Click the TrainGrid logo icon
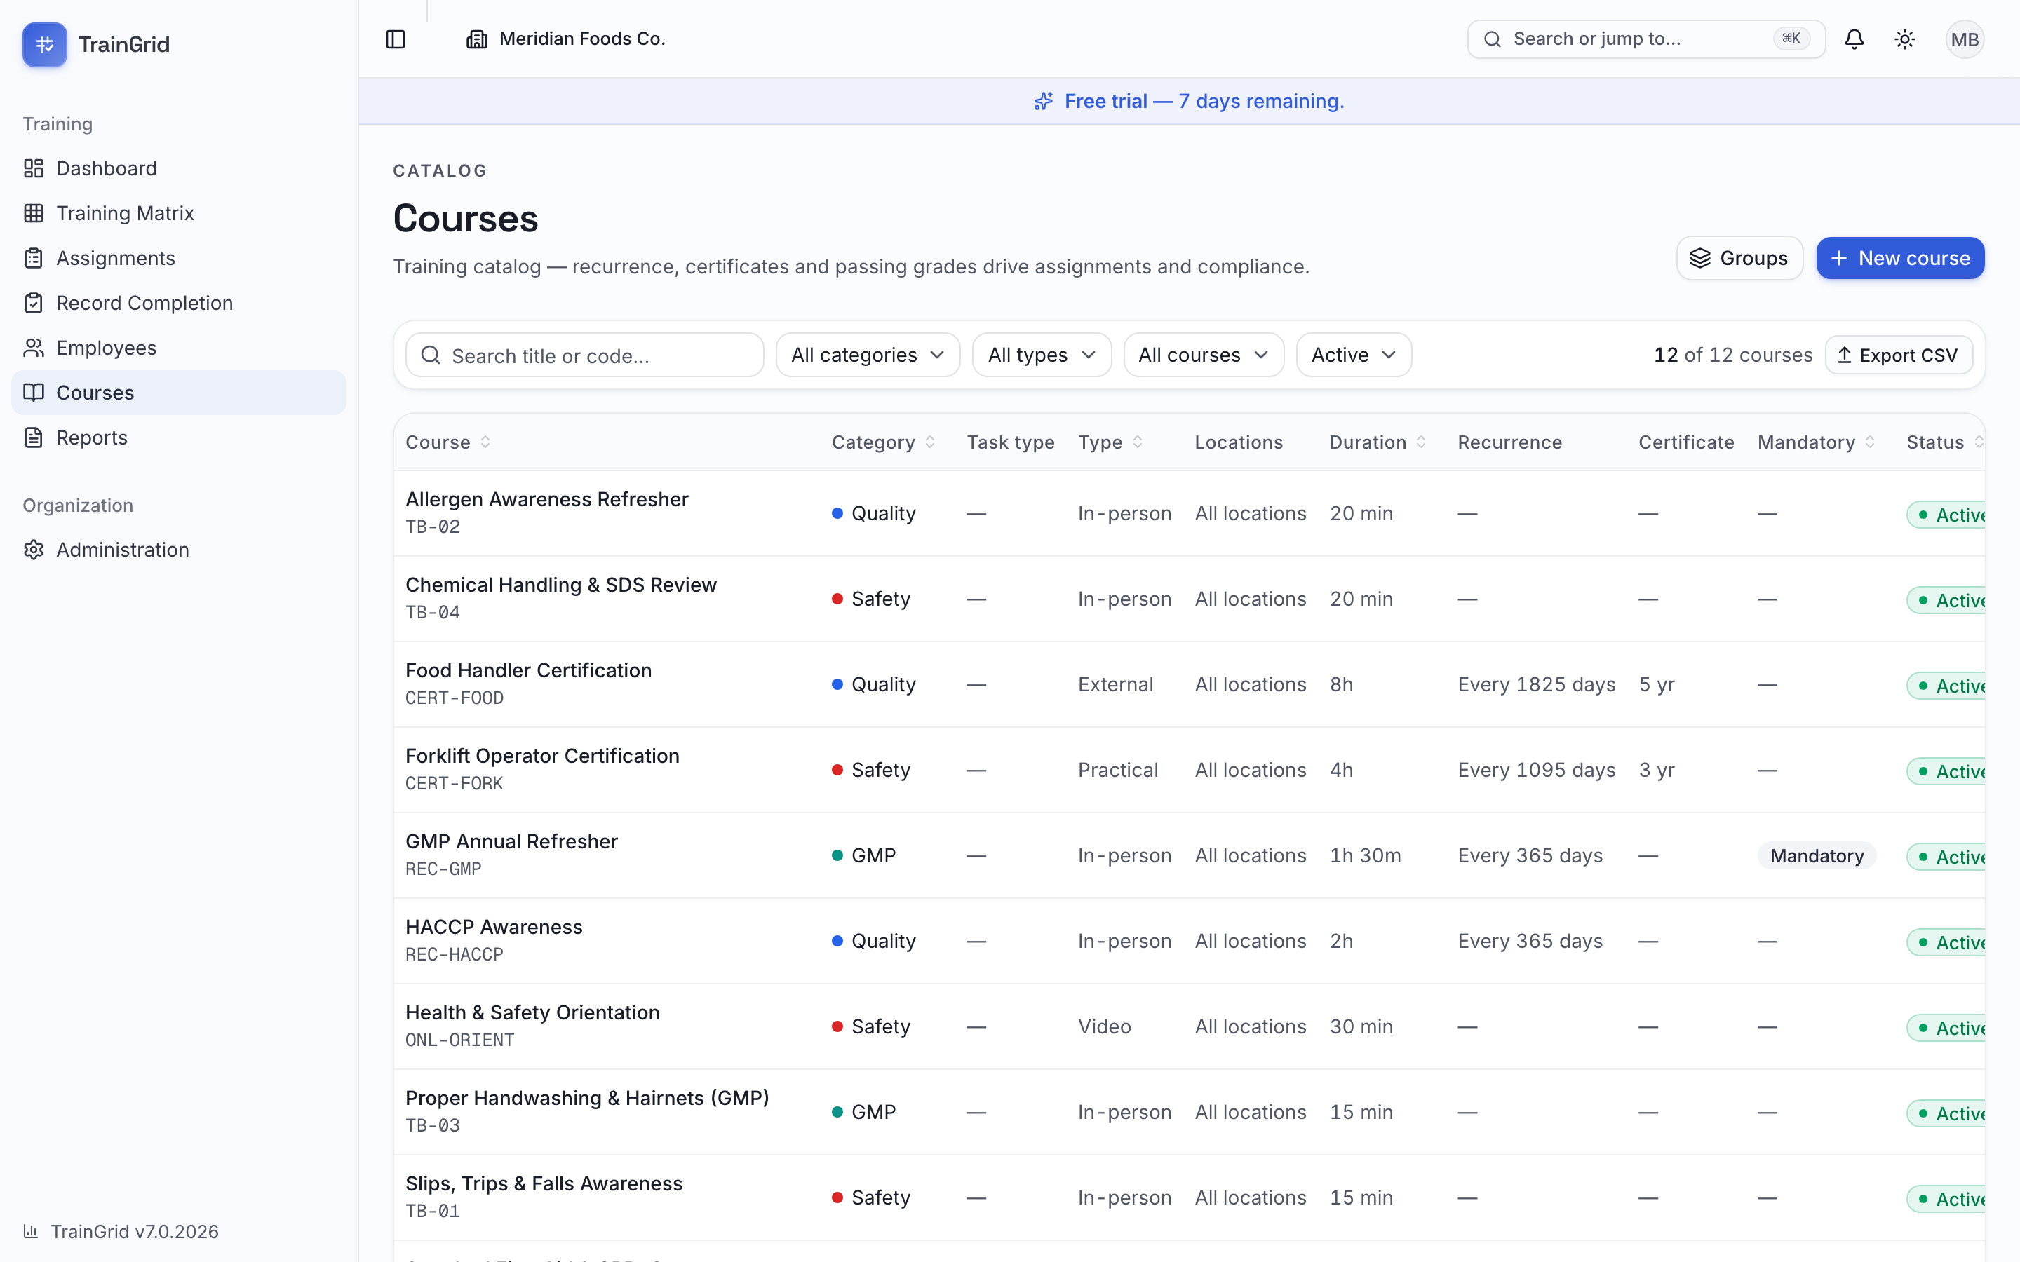Viewport: 2020px width, 1262px height. coord(45,44)
